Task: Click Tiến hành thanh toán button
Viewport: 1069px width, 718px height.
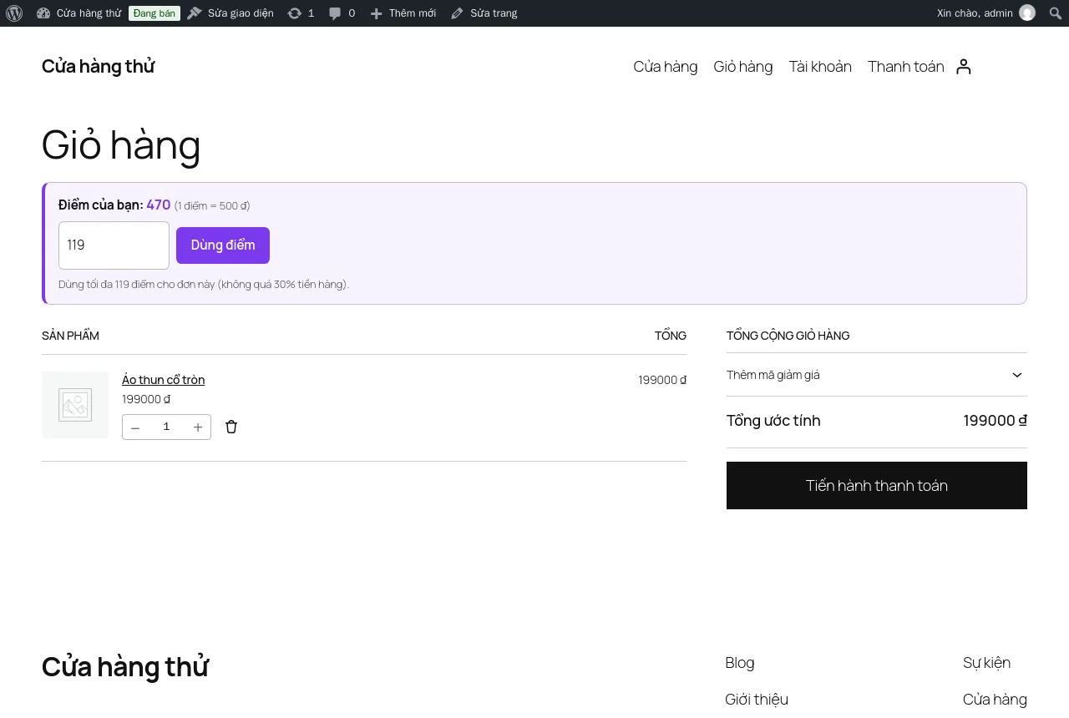Action: [x=877, y=486]
